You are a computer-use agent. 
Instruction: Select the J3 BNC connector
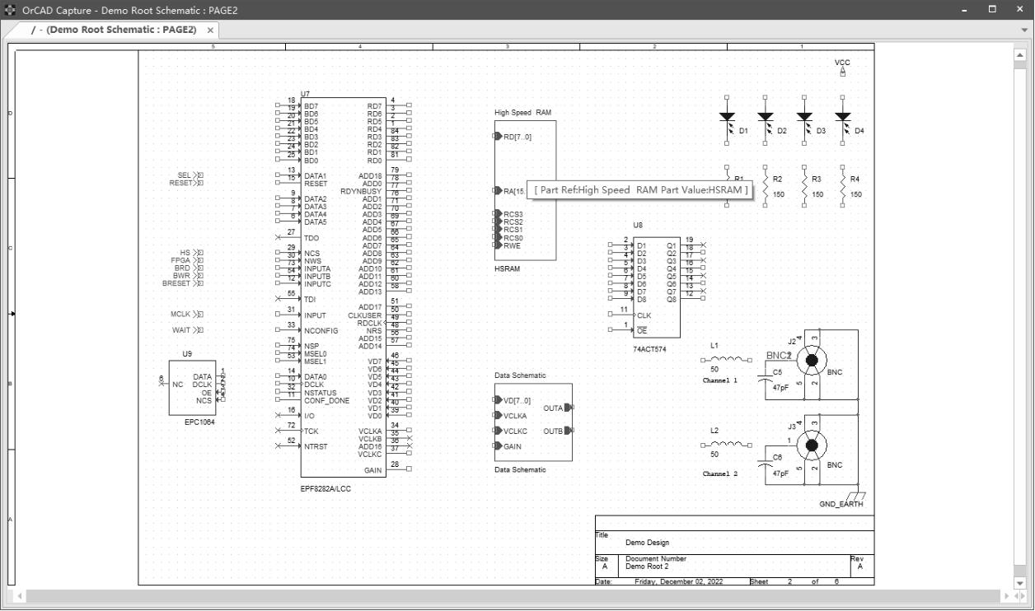click(x=813, y=445)
